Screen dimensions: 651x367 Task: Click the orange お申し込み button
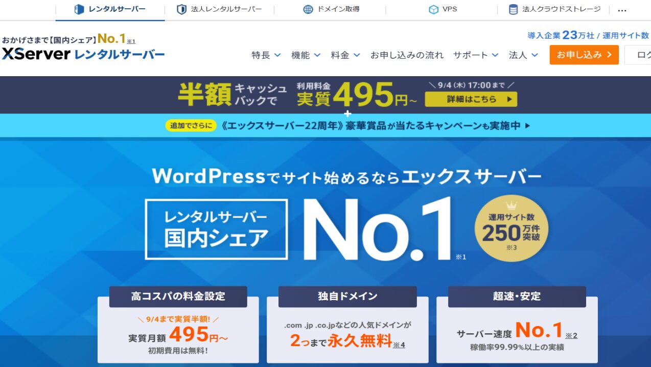584,55
